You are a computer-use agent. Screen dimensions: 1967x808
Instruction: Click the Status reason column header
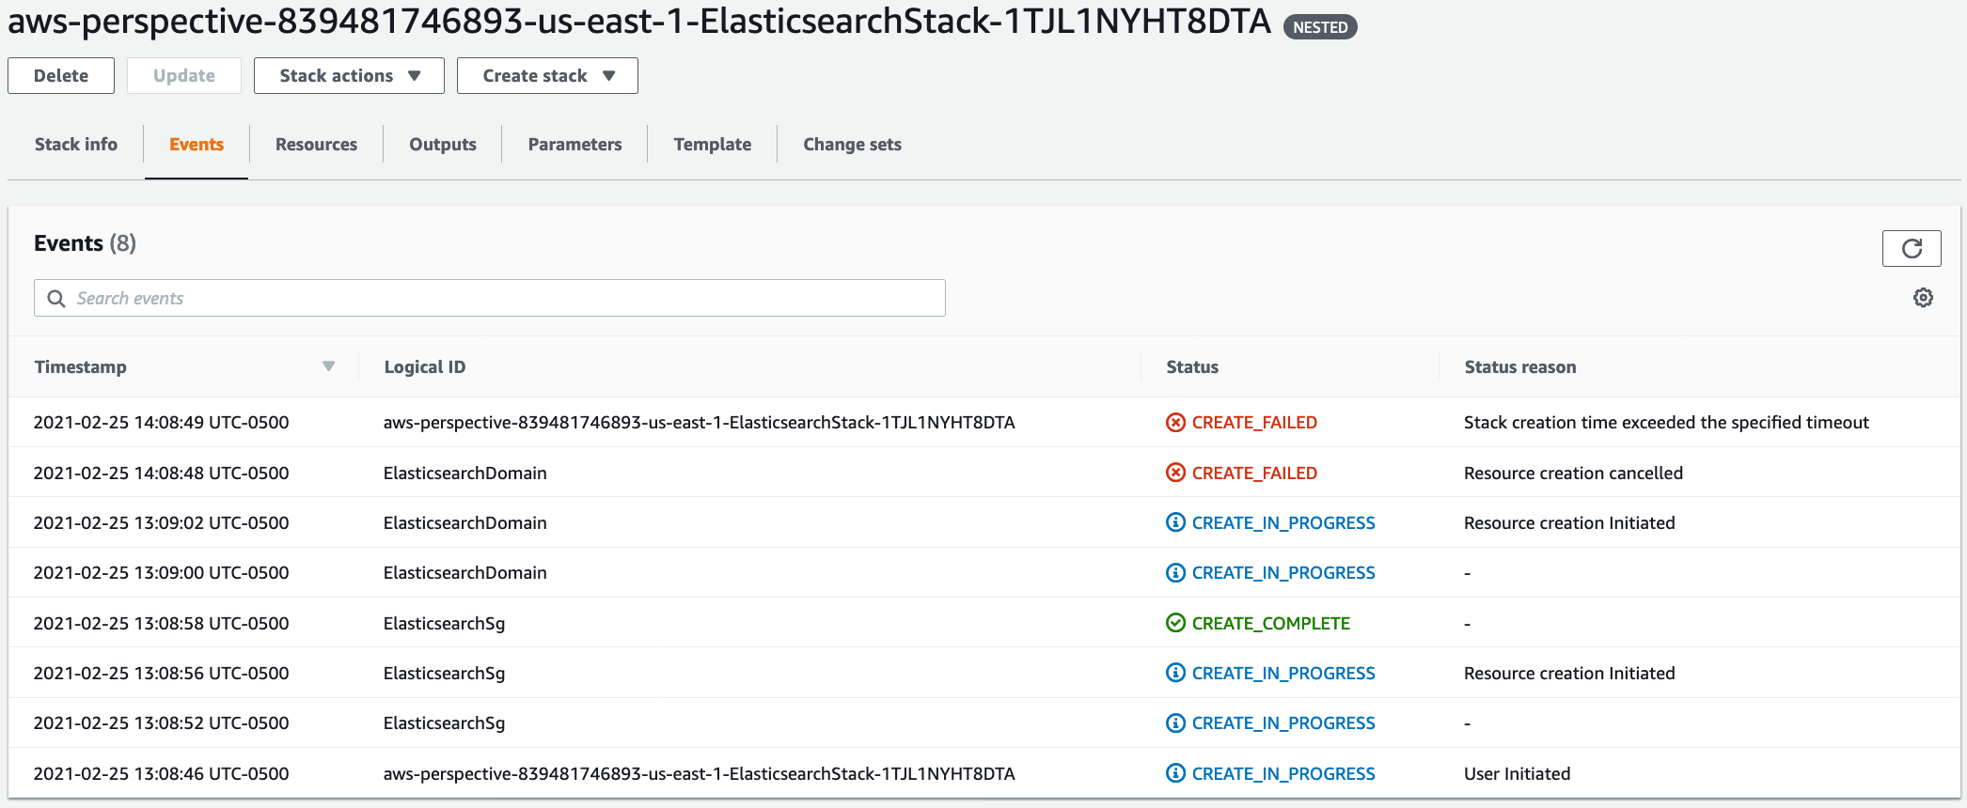[x=1520, y=366]
